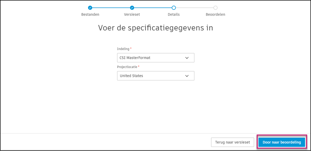Image resolution: width=311 pixels, height=151 pixels.
Task: Click the open circle above Details
Action: tap(173, 8)
